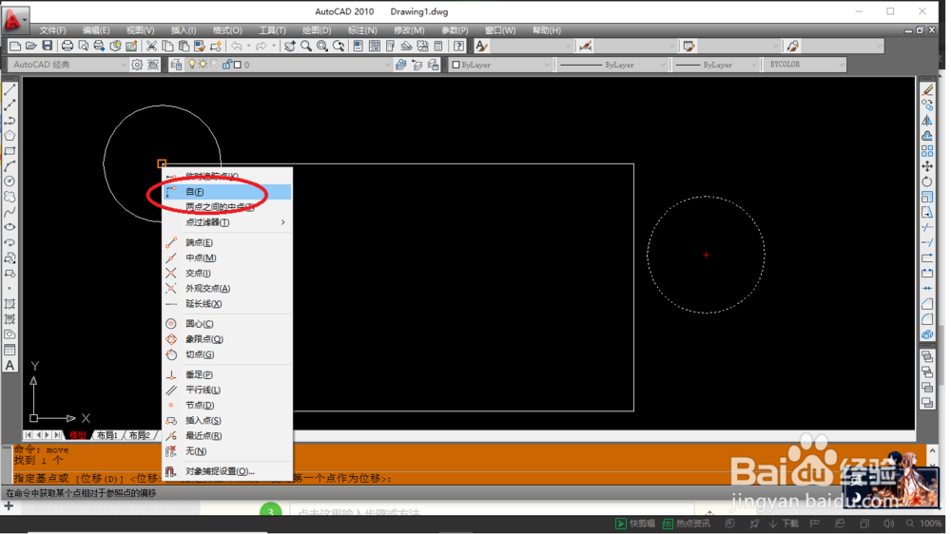Open plot preview icon
Viewport: 951px width, 534px height.
tap(83, 46)
